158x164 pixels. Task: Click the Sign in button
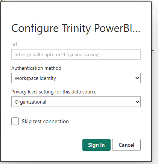(96, 145)
